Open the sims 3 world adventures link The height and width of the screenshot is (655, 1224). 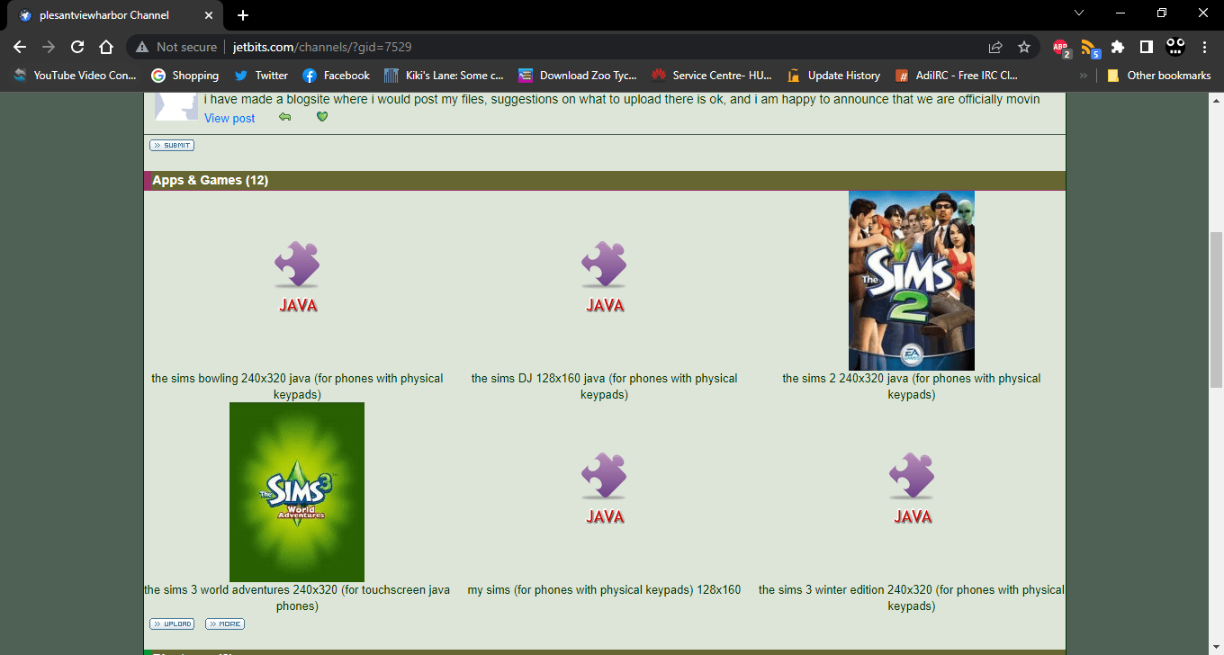297,597
